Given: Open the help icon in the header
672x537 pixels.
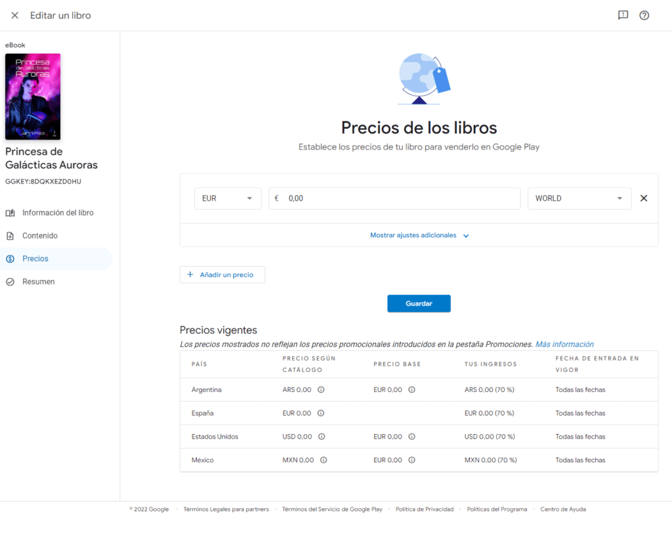Looking at the screenshot, I should [644, 15].
